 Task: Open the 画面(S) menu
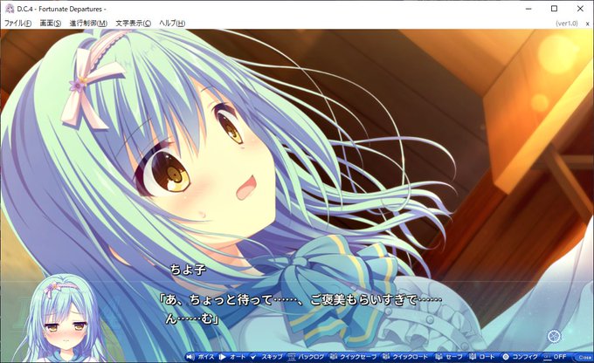click(51, 23)
